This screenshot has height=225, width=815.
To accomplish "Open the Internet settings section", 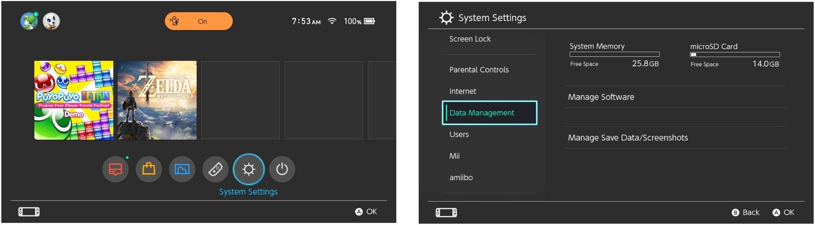I will pyautogui.click(x=463, y=91).
